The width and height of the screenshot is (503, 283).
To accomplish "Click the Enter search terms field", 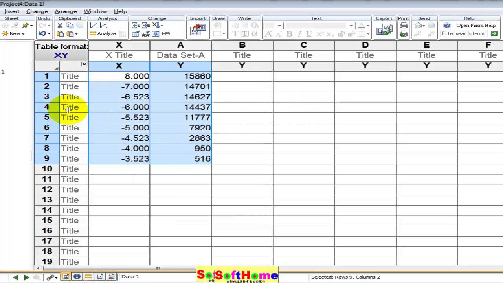I will point(464,34).
